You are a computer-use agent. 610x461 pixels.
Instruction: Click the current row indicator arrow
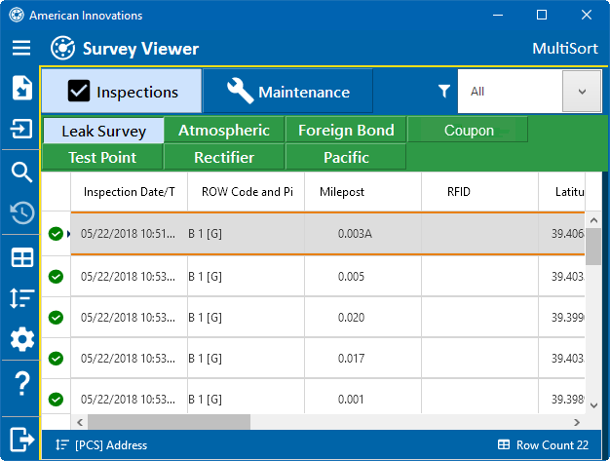(68, 234)
